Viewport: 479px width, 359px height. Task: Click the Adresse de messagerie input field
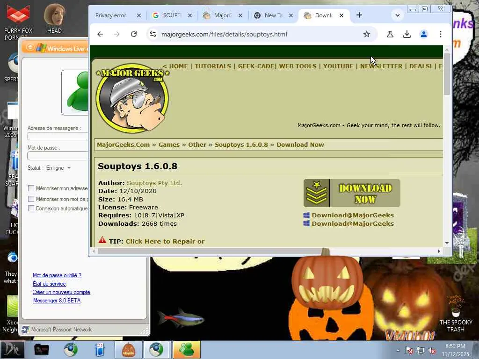coord(58,136)
